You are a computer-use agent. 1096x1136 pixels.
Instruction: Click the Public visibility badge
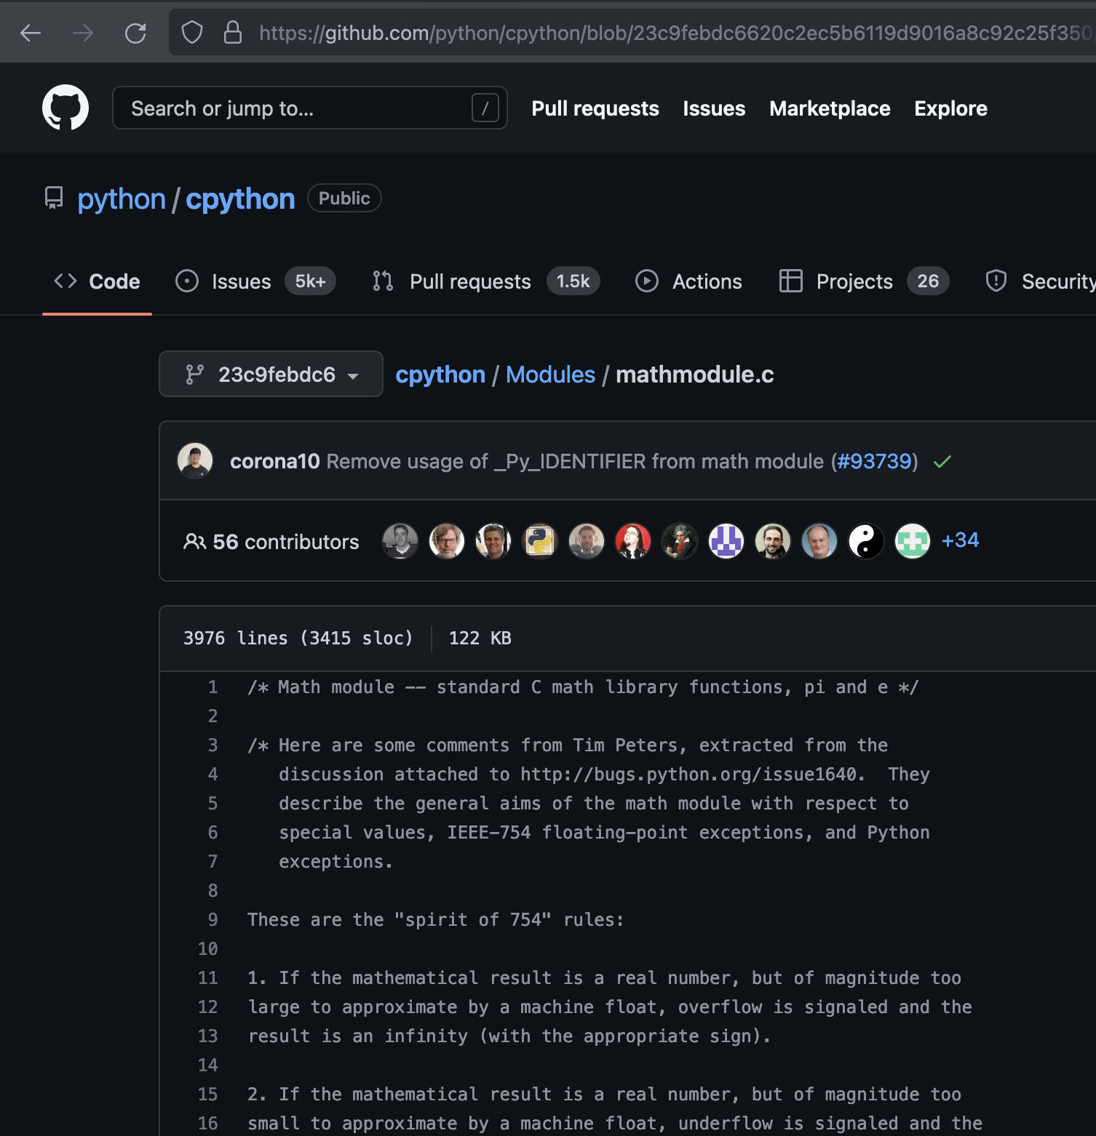(x=344, y=198)
